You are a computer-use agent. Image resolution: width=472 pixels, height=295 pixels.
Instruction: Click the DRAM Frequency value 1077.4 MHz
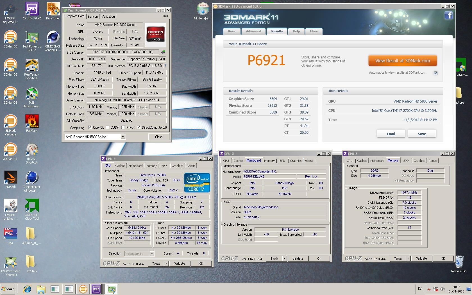409,192
